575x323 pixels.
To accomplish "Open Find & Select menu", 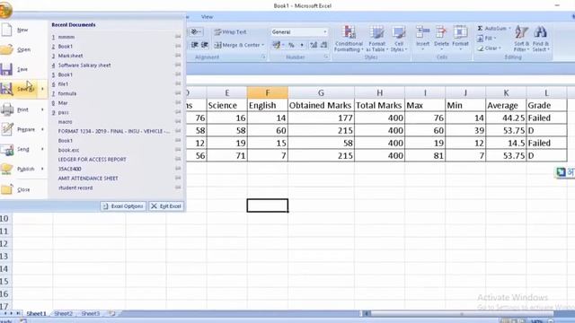I will click(541, 39).
